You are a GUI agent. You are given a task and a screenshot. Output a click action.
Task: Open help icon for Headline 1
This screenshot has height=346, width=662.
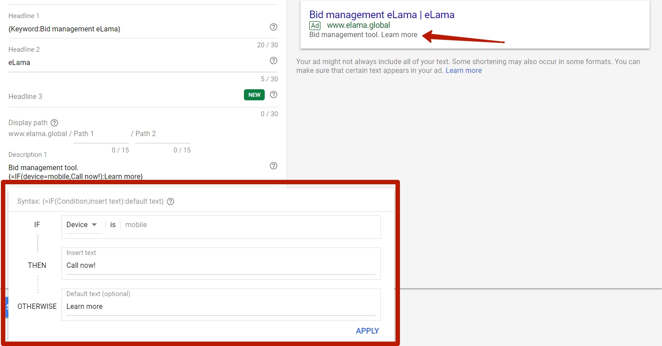click(274, 27)
